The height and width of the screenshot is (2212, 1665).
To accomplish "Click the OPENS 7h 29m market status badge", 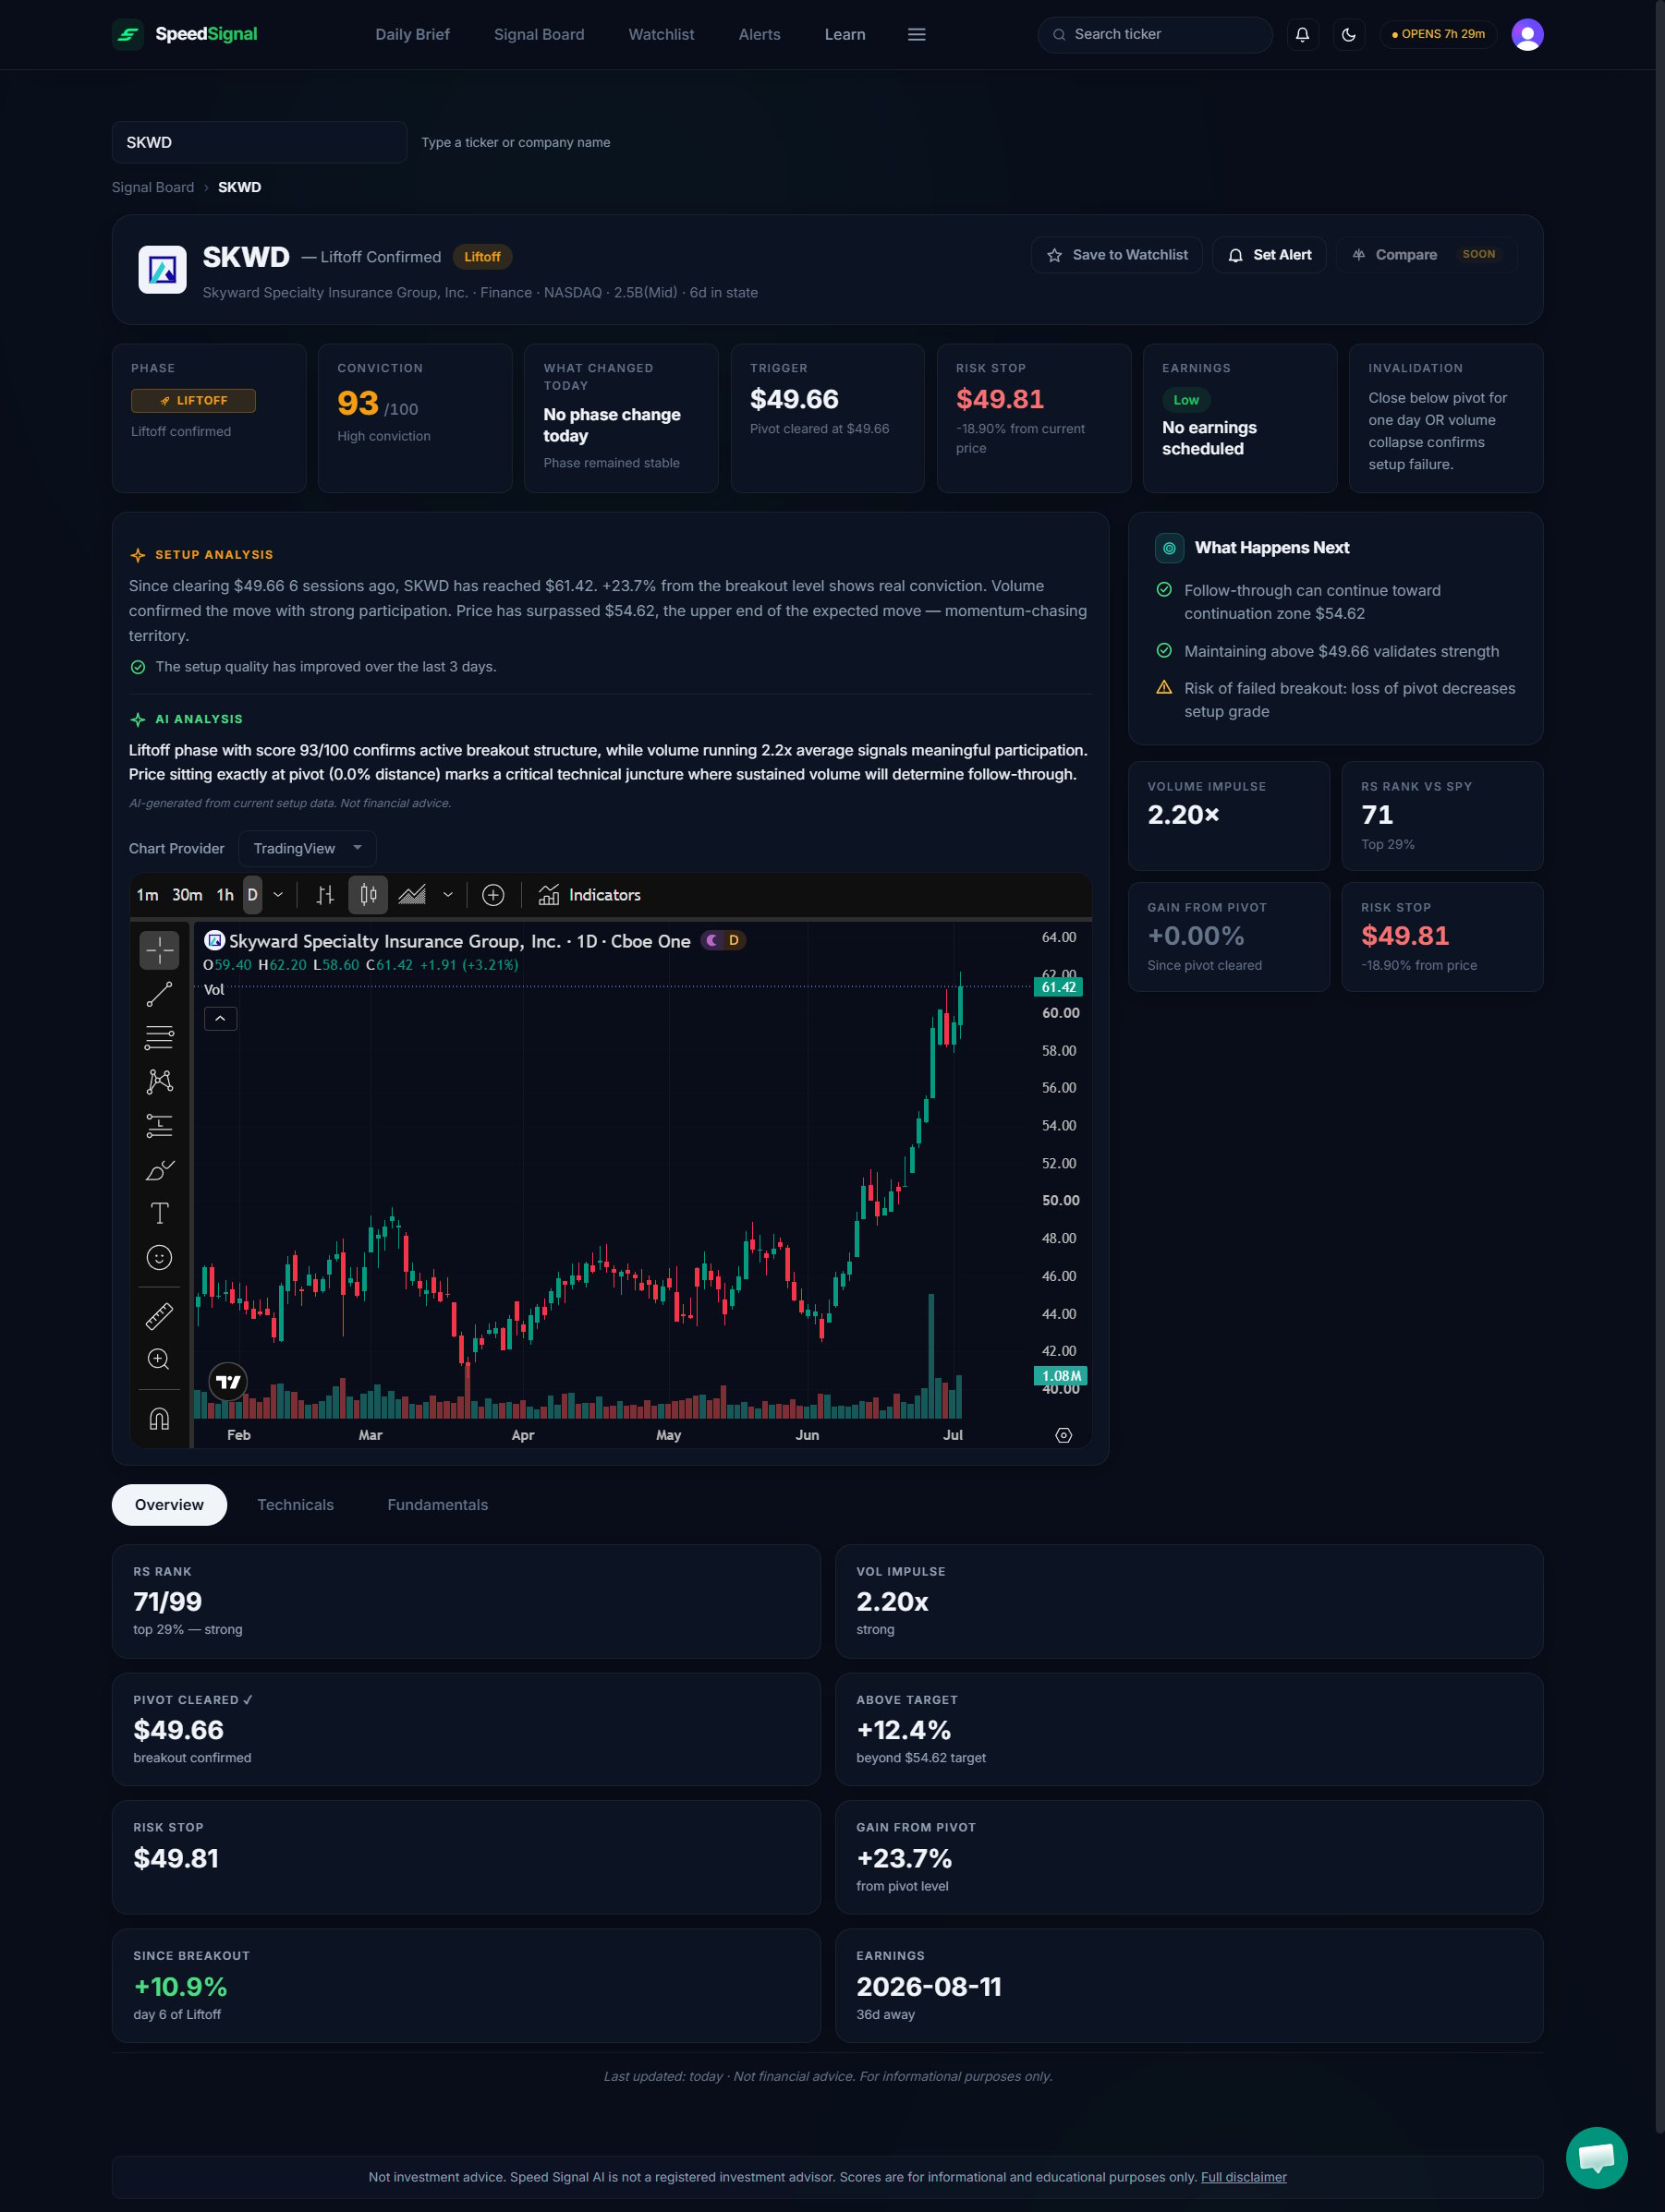I will [x=1438, y=35].
